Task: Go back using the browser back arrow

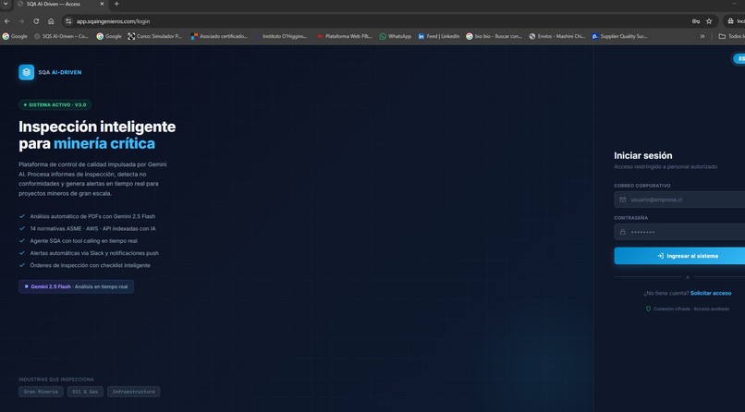Action: point(7,21)
